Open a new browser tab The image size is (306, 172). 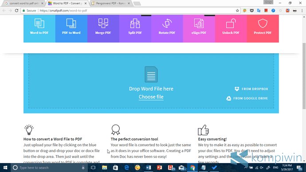[137, 4]
